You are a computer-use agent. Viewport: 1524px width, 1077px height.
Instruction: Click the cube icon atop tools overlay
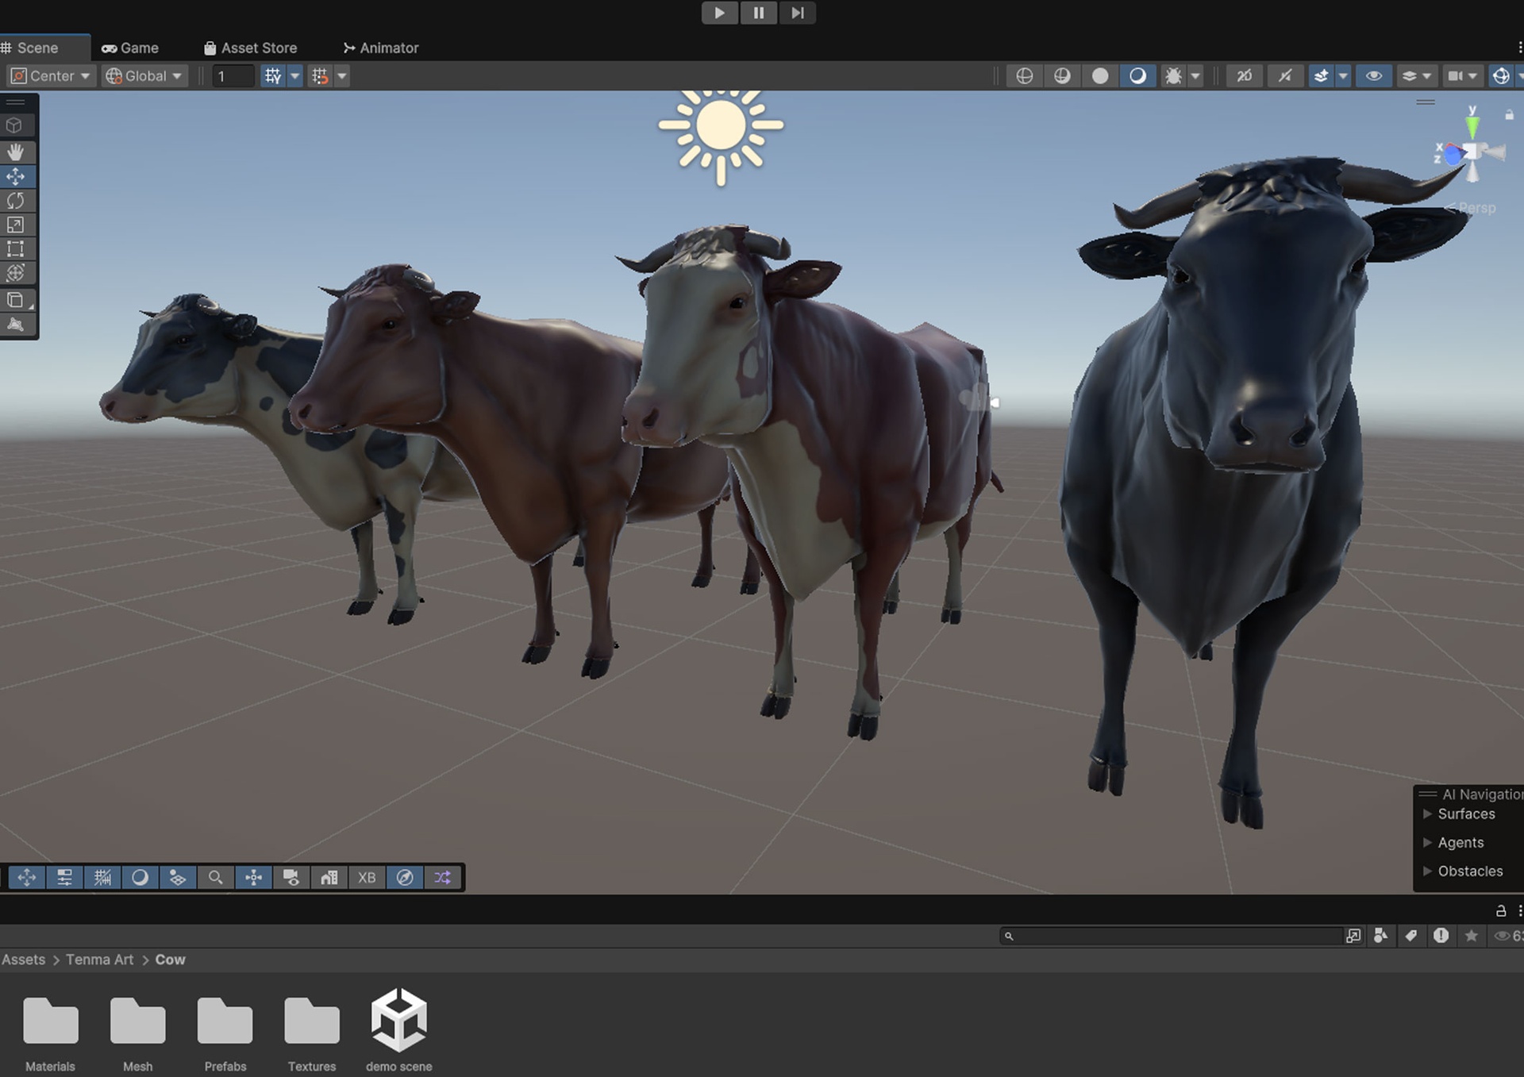[x=14, y=125]
